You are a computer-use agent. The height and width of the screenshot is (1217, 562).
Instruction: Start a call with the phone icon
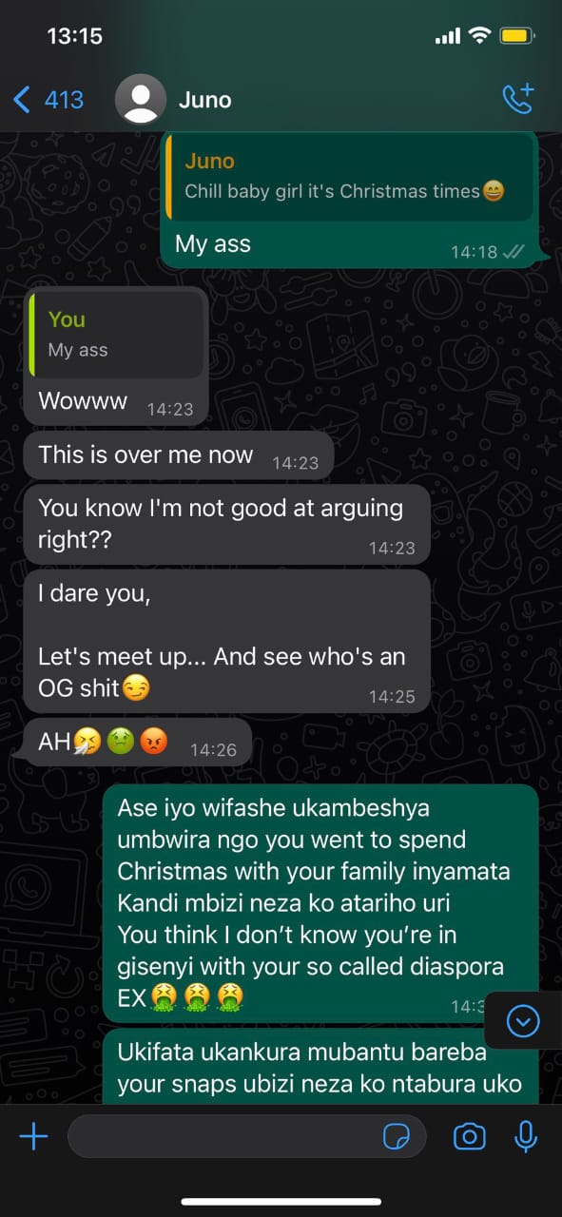tap(518, 99)
